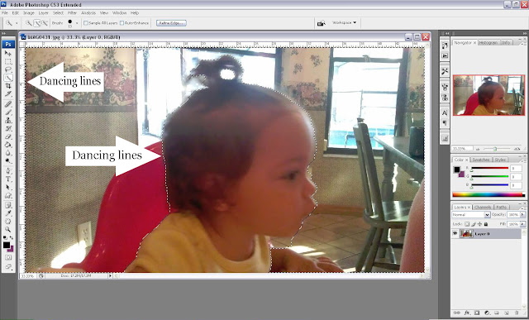Toggle Lock transparent pixels

[x=467, y=224]
